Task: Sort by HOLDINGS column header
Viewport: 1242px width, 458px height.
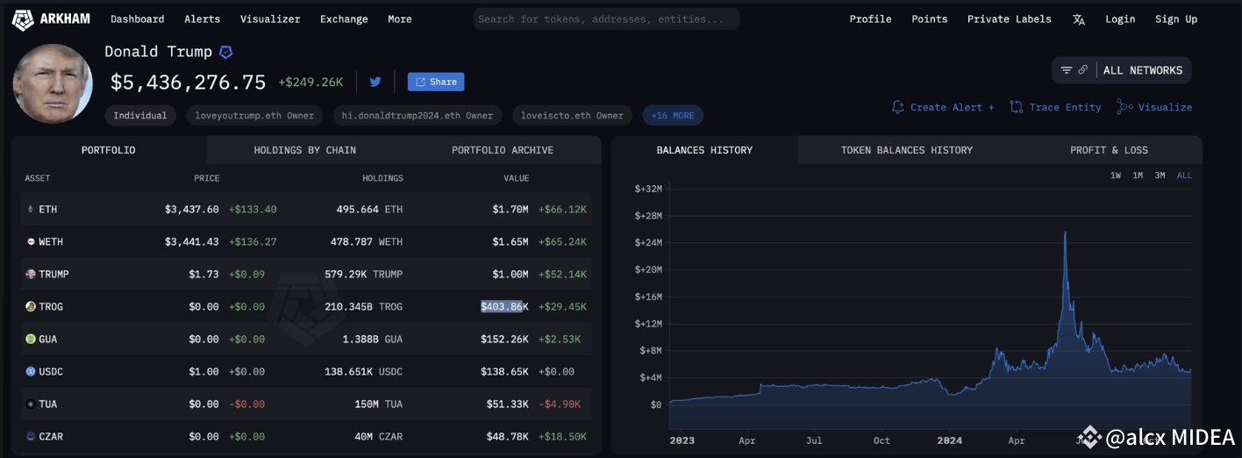Action: [383, 178]
